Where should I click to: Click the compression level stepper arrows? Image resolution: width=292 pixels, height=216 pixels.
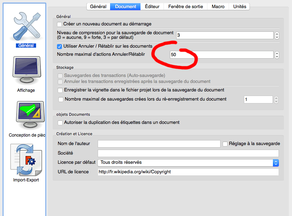point(277,35)
